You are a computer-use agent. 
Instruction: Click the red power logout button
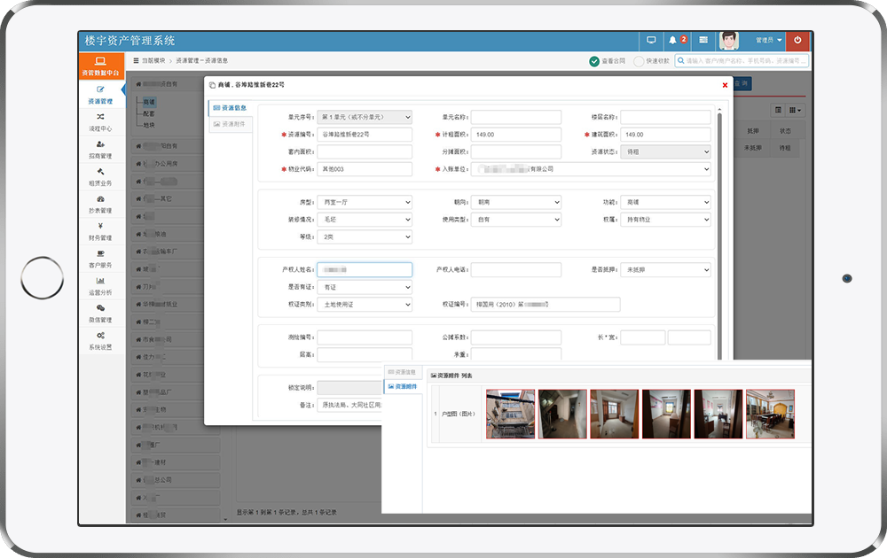click(x=797, y=40)
